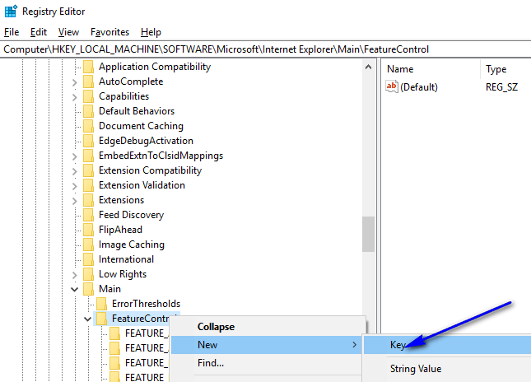Screen dimensions: 531x382
Task: Click the EdgeDebugActivation folder icon
Action: pos(88,141)
